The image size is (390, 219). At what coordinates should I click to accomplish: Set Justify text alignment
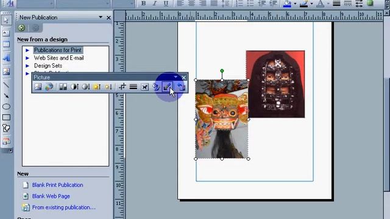[x=214, y=4]
